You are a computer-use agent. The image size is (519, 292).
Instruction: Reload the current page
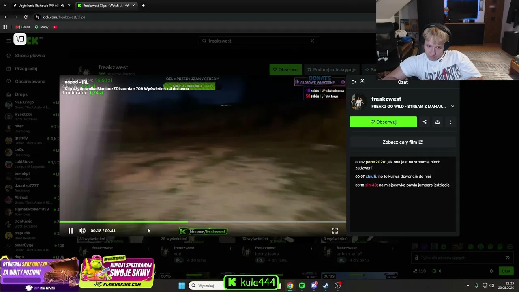[26, 17]
